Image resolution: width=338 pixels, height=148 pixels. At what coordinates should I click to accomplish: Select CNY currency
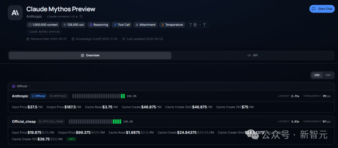click(x=328, y=75)
